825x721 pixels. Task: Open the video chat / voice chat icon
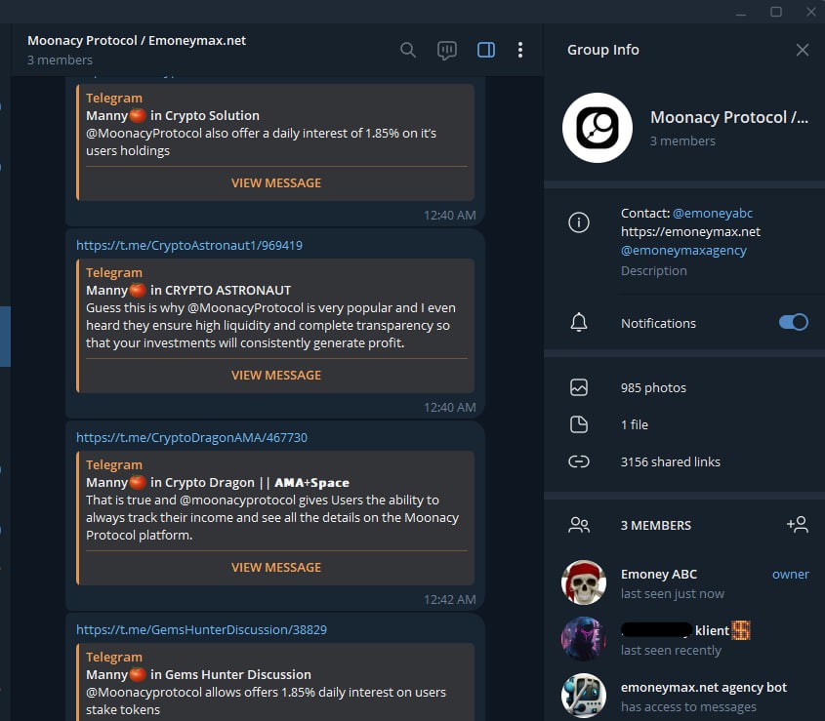click(x=447, y=51)
